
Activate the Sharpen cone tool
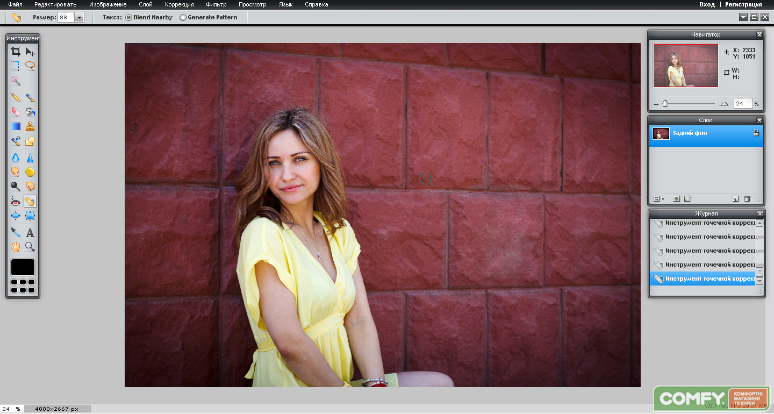click(30, 158)
